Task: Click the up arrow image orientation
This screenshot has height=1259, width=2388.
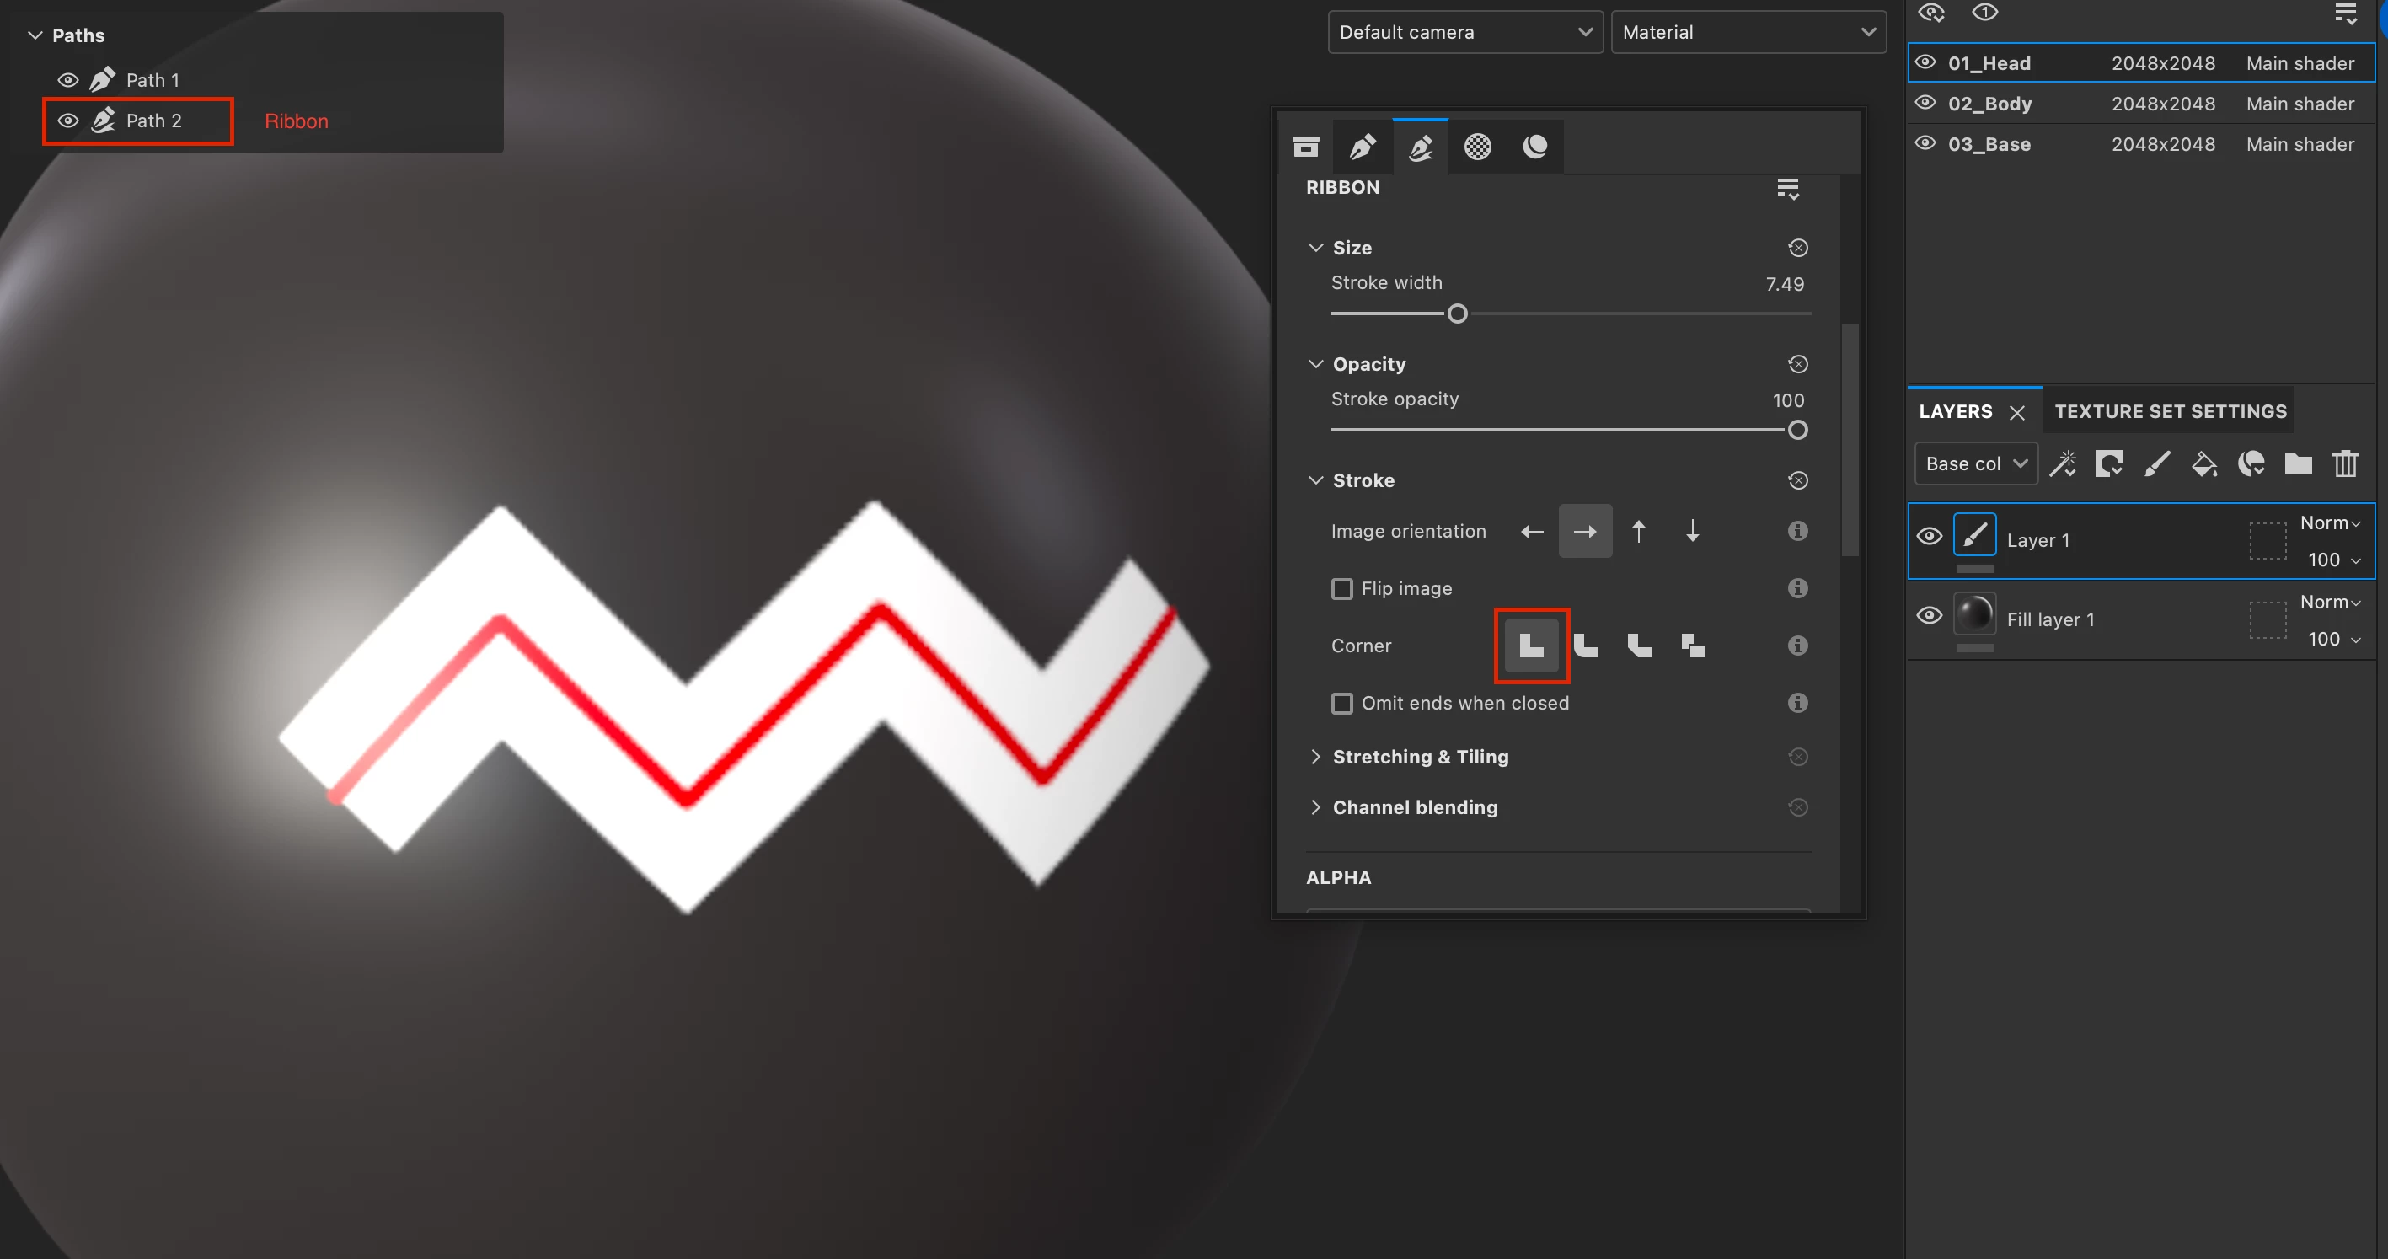Action: (x=1638, y=531)
